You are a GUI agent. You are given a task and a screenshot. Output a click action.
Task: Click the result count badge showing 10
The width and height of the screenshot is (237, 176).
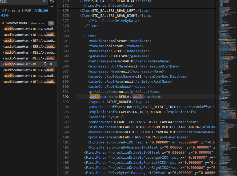[x=51, y=23]
